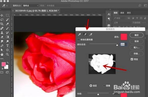Select the Eyedropper tool in the toolbox
This screenshot has height=97, width=148.
coord(7,24)
